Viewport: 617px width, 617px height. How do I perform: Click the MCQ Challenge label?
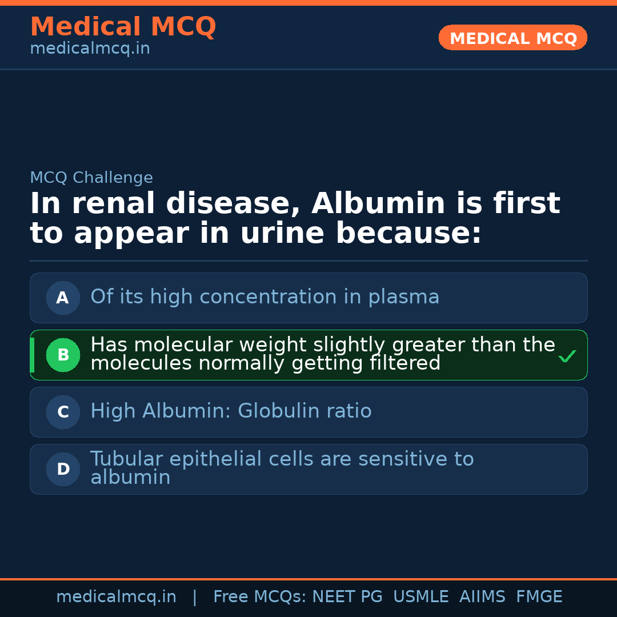pos(91,178)
